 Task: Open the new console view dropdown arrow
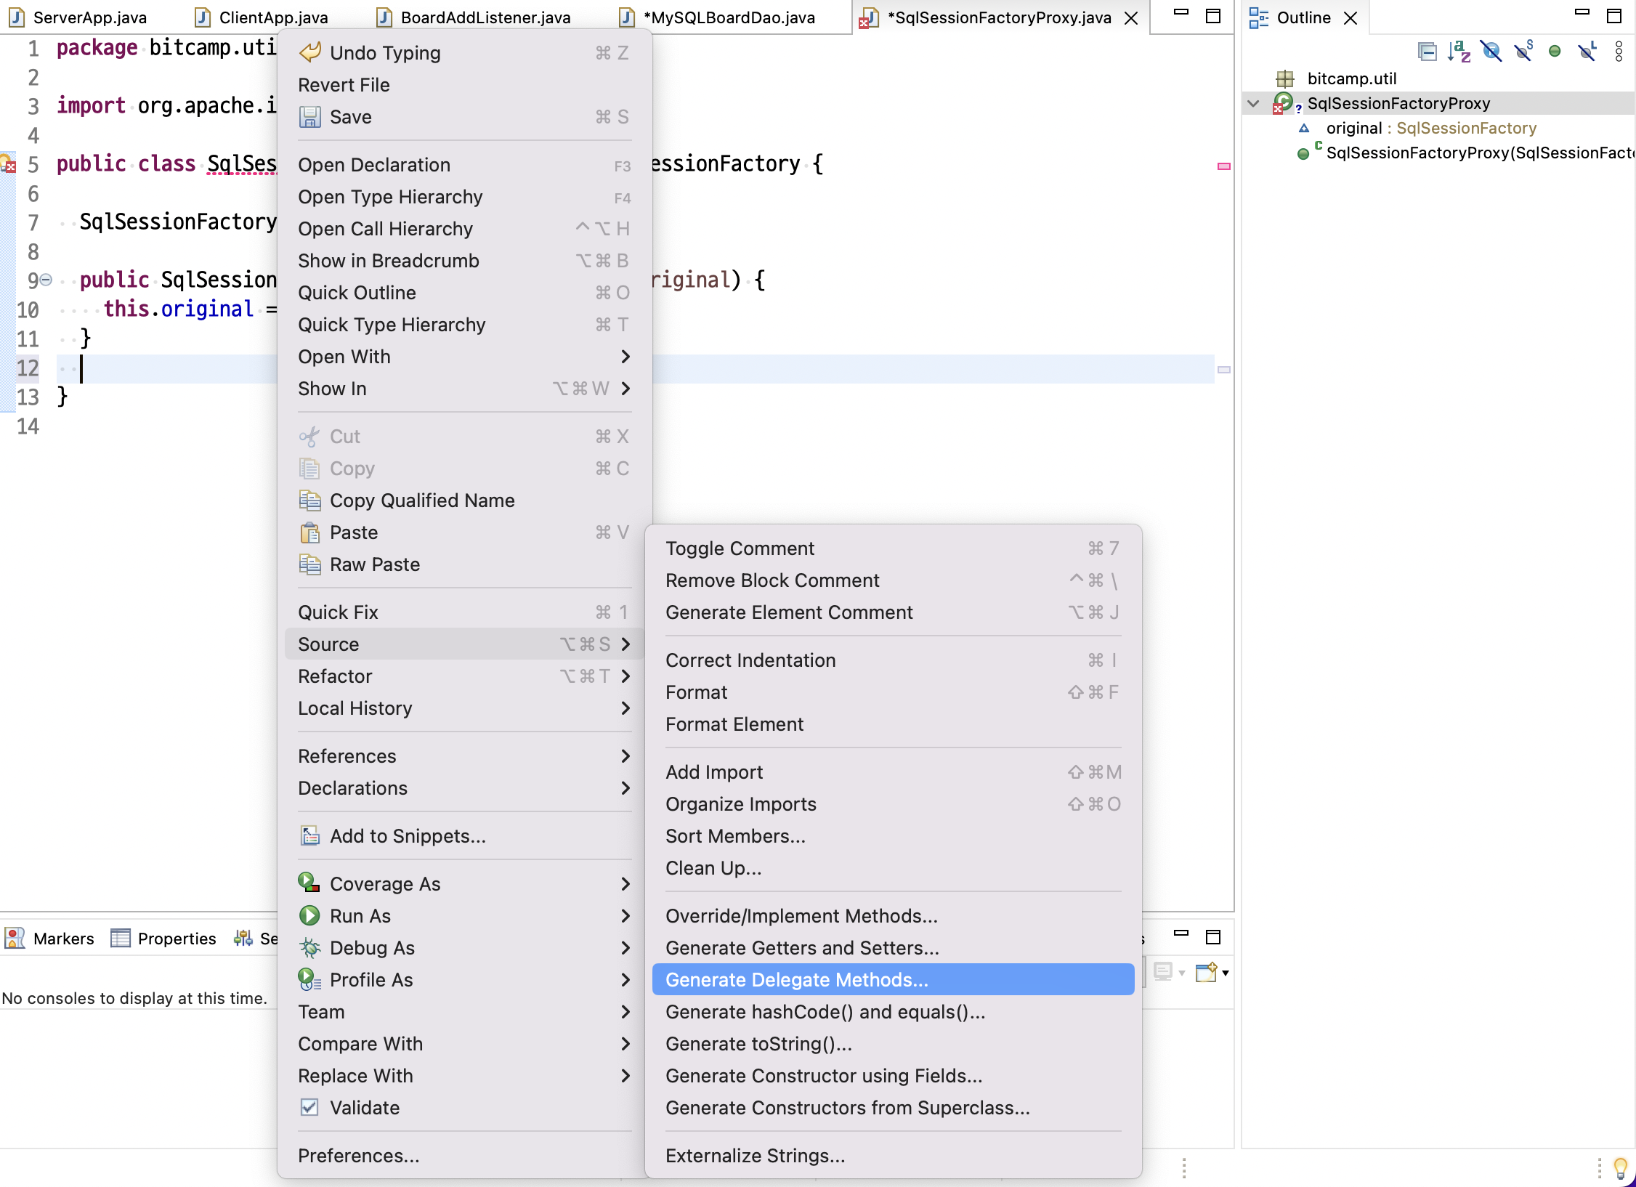click(x=1226, y=973)
